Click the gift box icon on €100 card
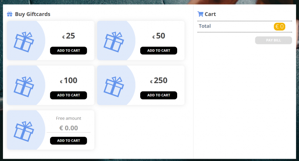This screenshot has height=161, width=299. [x=24, y=86]
